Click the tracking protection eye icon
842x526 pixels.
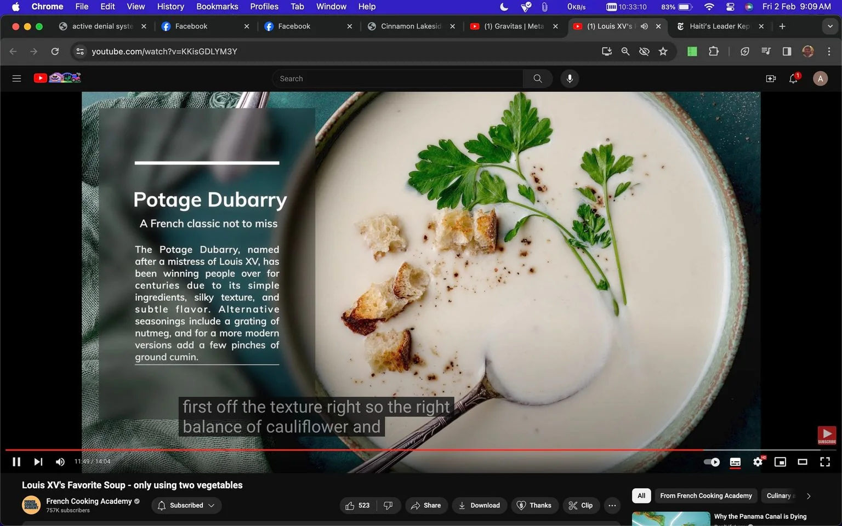(644, 52)
